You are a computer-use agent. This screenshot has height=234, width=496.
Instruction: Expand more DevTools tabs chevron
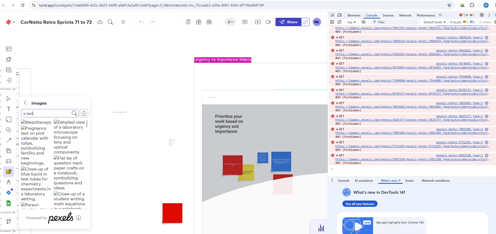click(x=440, y=15)
